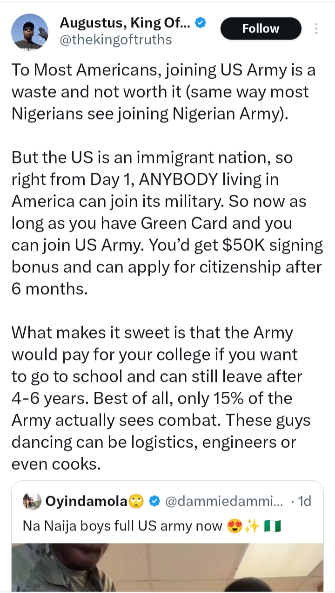
Task: Click Oyindamola's blue verified badge
Action: (x=155, y=501)
